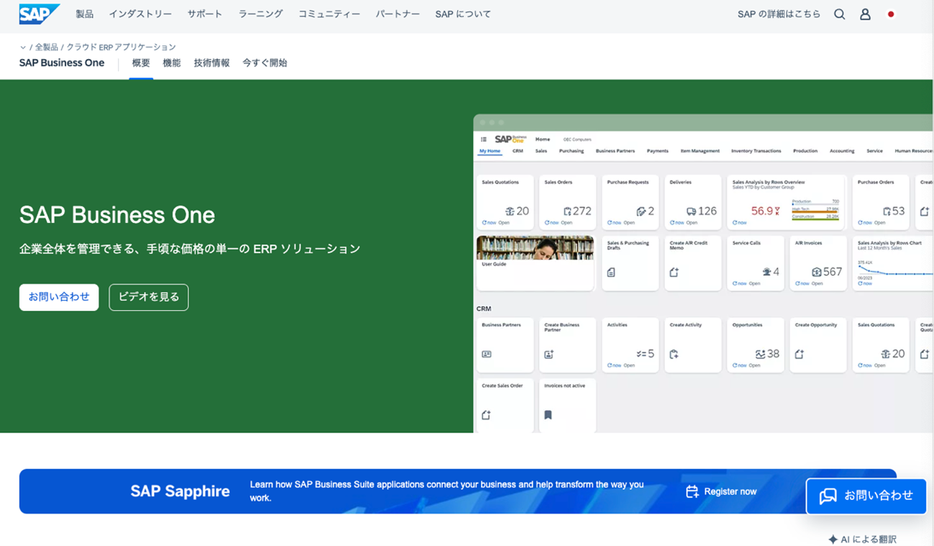Click the A/R Invoices tile showing 567
This screenshot has height=546, width=934.
(x=818, y=263)
